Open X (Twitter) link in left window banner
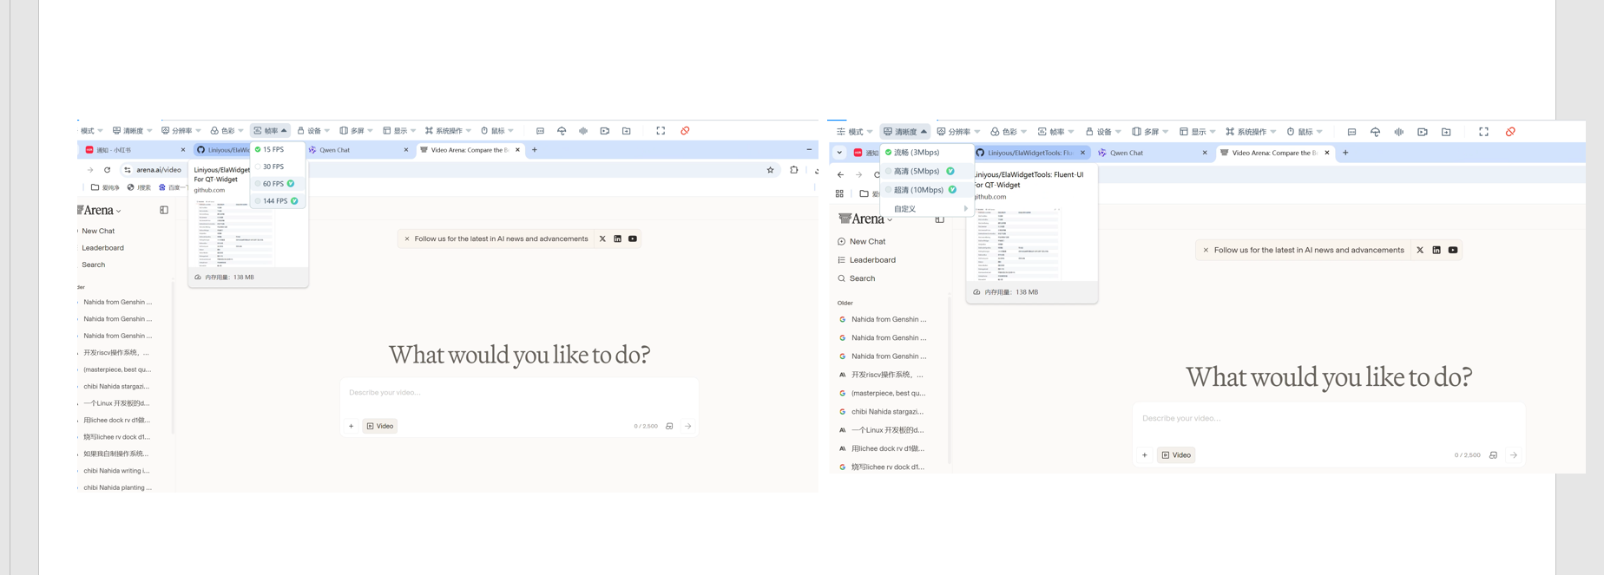The height and width of the screenshot is (575, 1604). [x=602, y=238]
